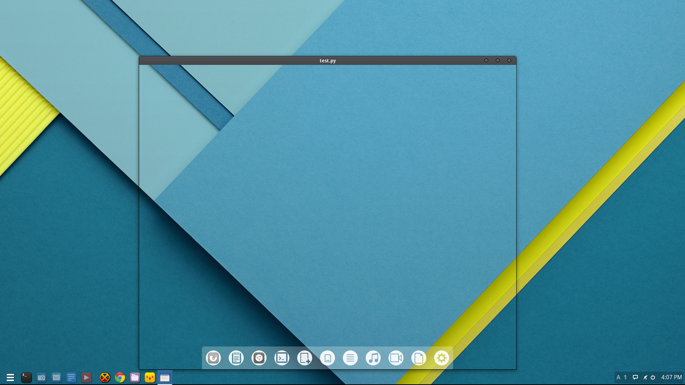Open the music note icon in the dock

pyautogui.click(x=373, y=358)
